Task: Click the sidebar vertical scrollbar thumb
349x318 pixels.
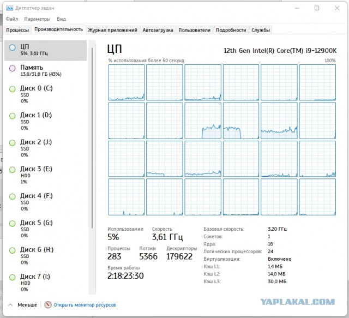Action: coord(92,138)
